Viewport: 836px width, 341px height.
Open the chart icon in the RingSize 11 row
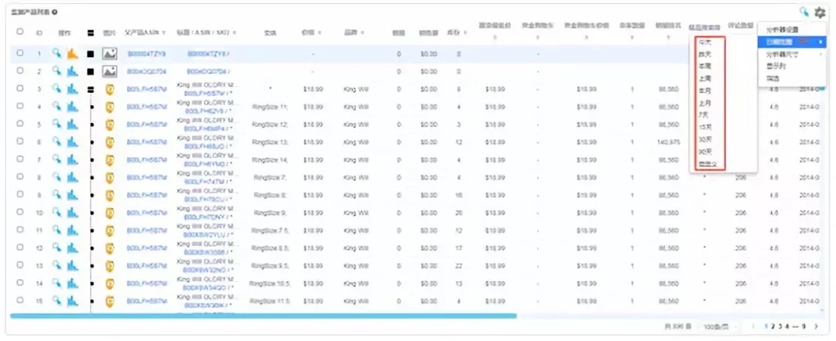73,106
